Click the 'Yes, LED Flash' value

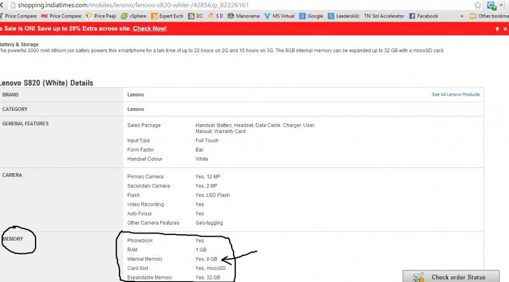coord(213,195)
